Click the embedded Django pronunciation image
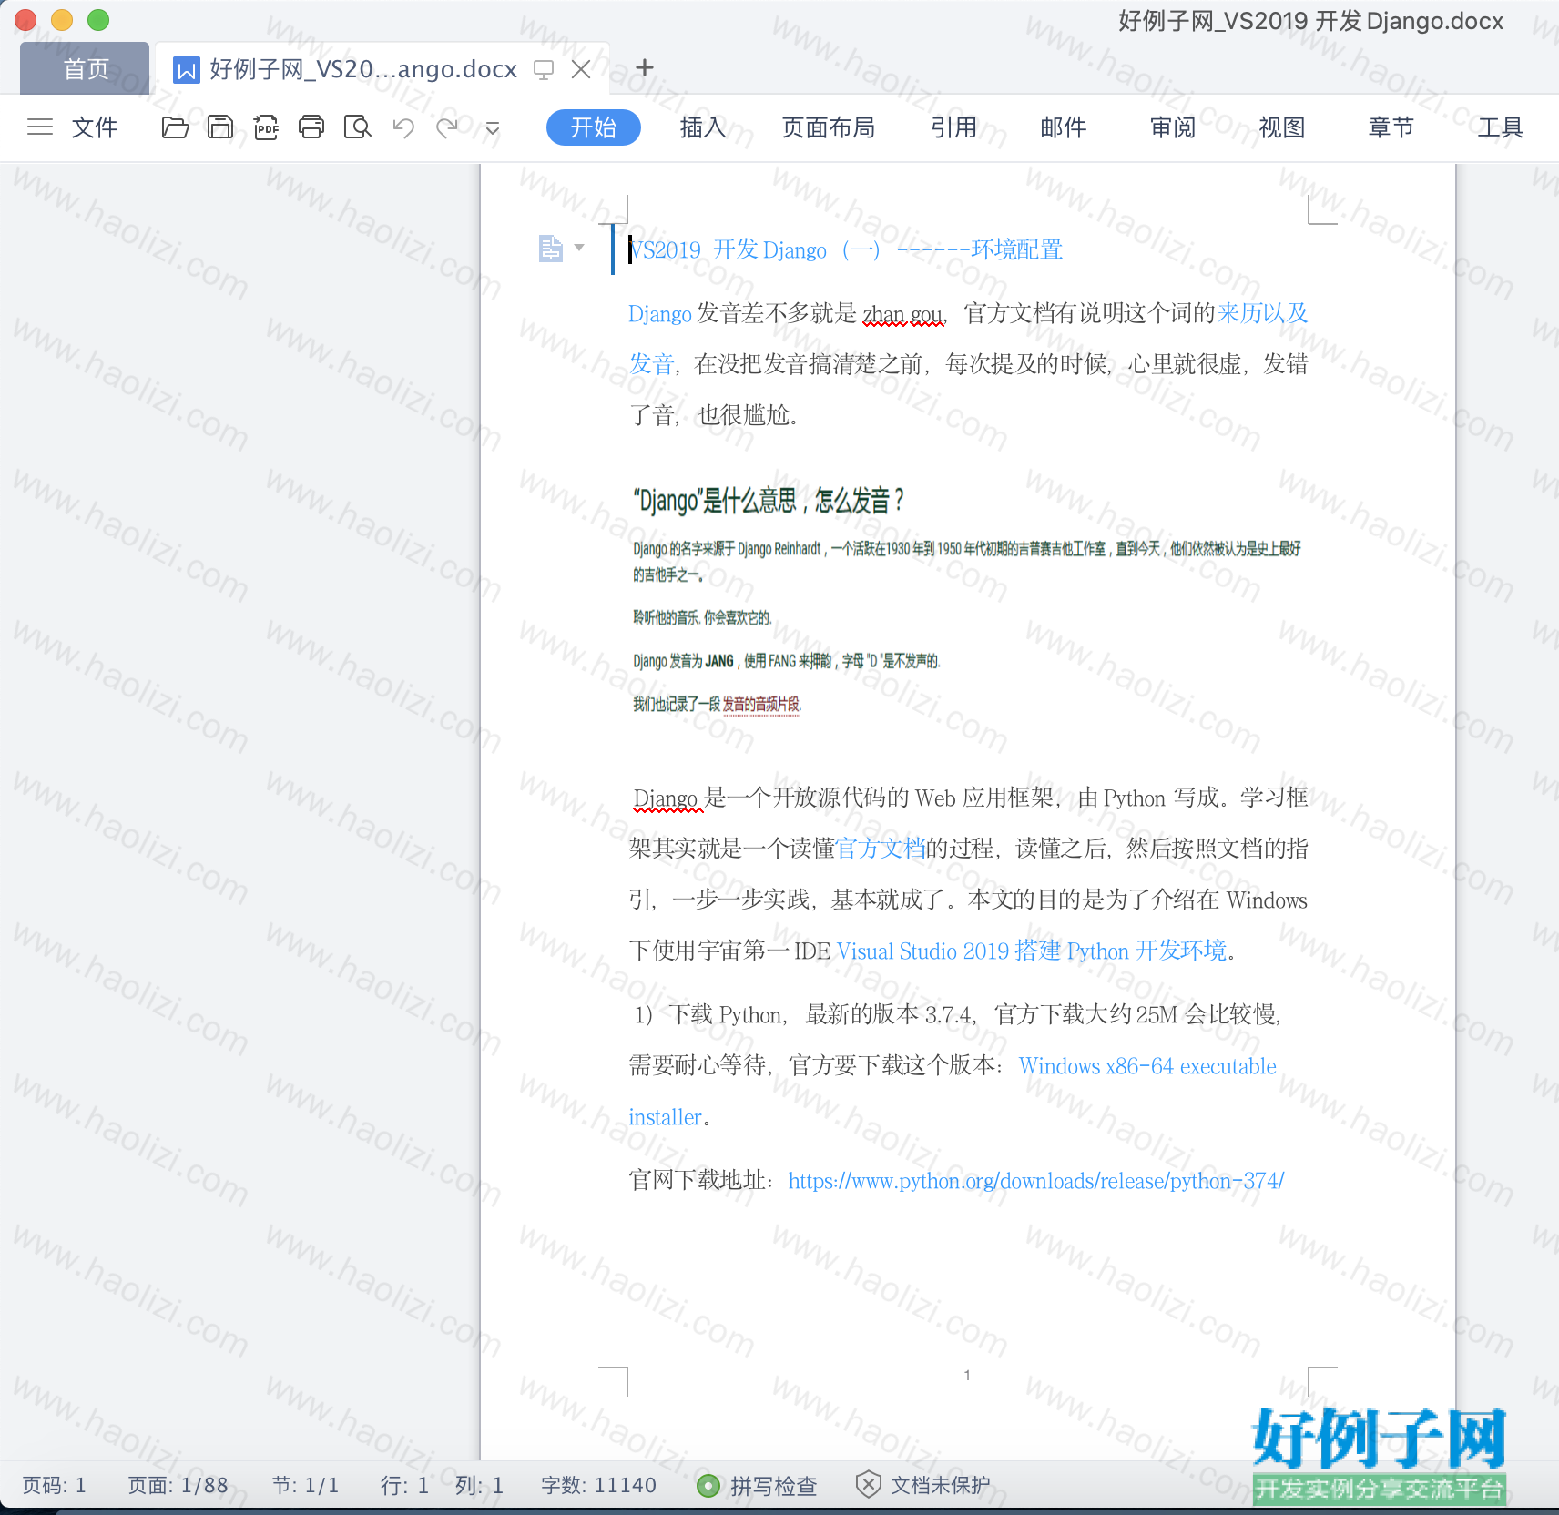Screen dimensions: 1559x1515 [967, 601]
